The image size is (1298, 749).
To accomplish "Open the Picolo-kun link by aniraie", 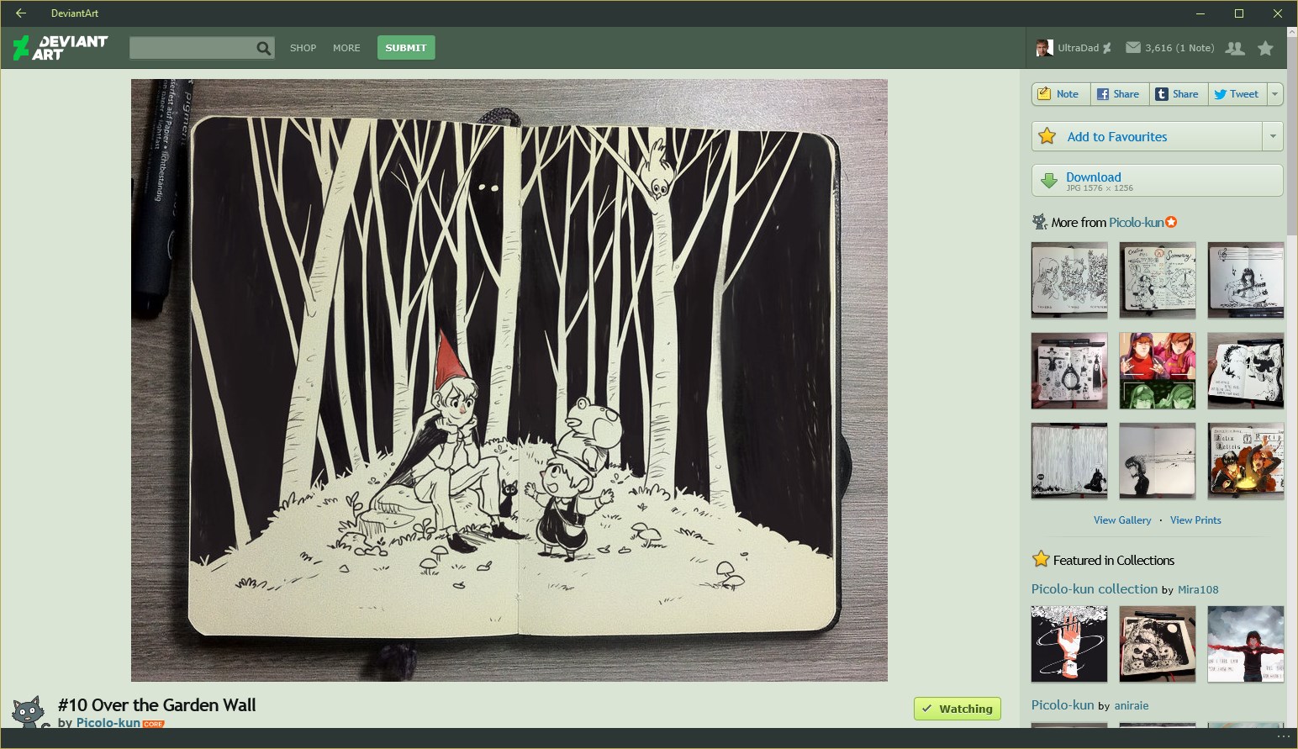I will click(1063, 704).
